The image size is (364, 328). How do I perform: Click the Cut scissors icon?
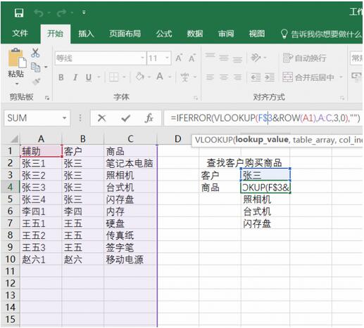tap(35, 53)
